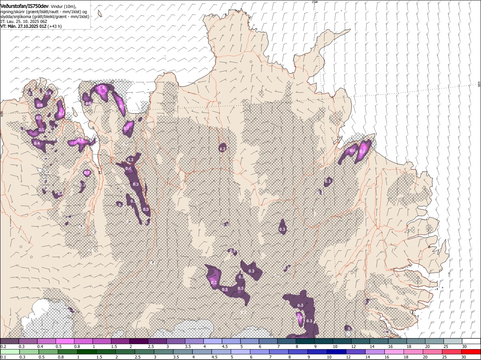Screen dimensions: 481x360
Task: Pick the darkest purple snow swatch labeled 2
Action: tap(139, 341)
